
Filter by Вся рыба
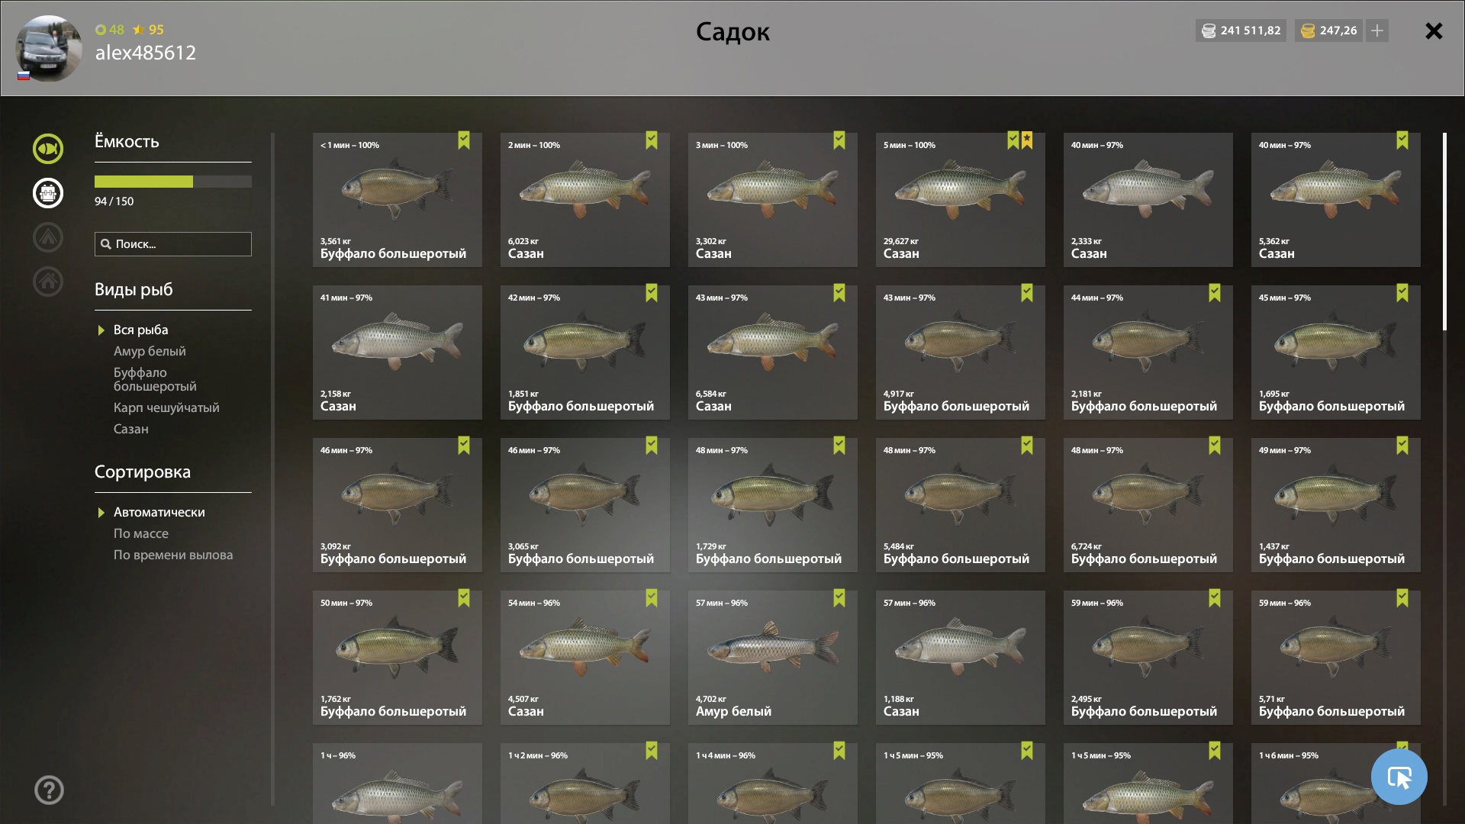point(141,330)
